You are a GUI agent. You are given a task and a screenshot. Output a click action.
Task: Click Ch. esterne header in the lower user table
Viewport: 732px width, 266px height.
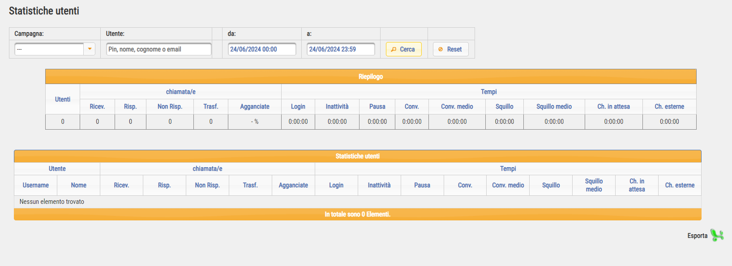pos(680,185)
